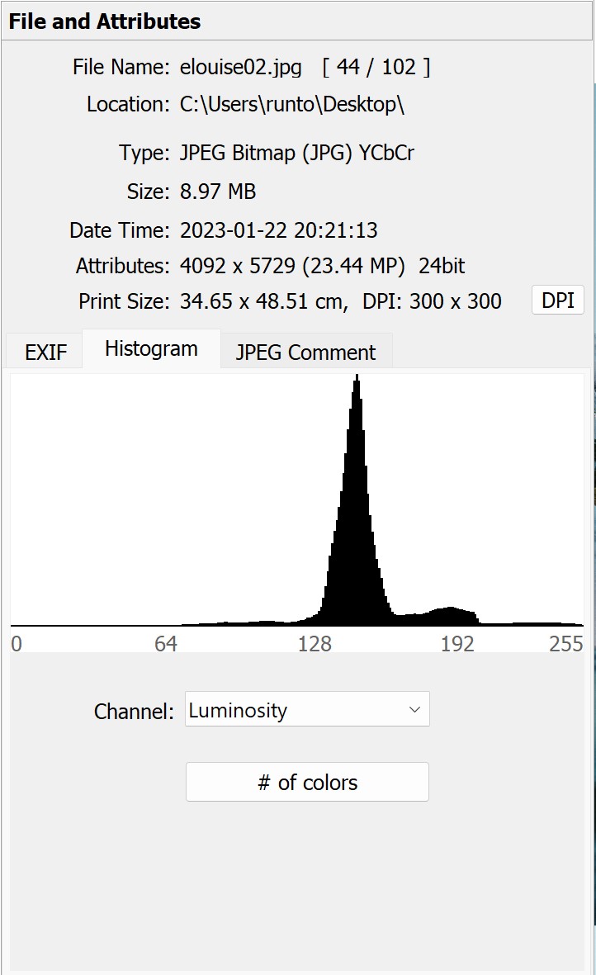
Task: Click the Channel dropdown chevron arrow
Action: pos(414,710)
